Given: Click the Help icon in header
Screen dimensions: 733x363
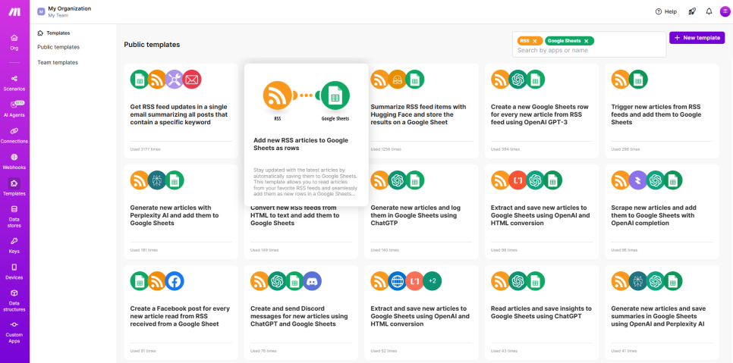Looking at the screenshot, I should click(658, 11).
